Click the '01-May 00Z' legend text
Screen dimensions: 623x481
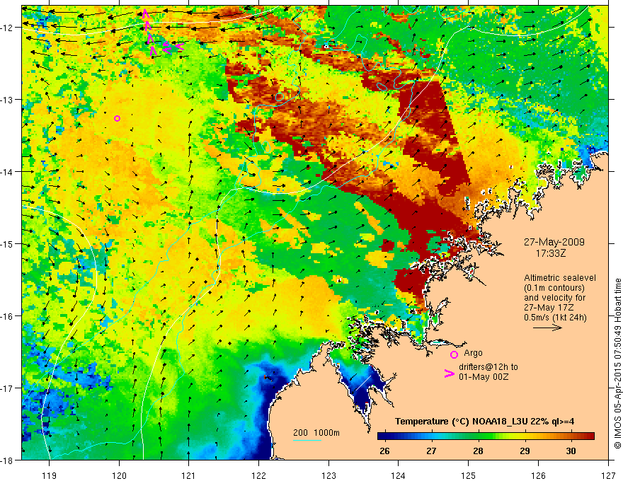click(x=484, y=376)
